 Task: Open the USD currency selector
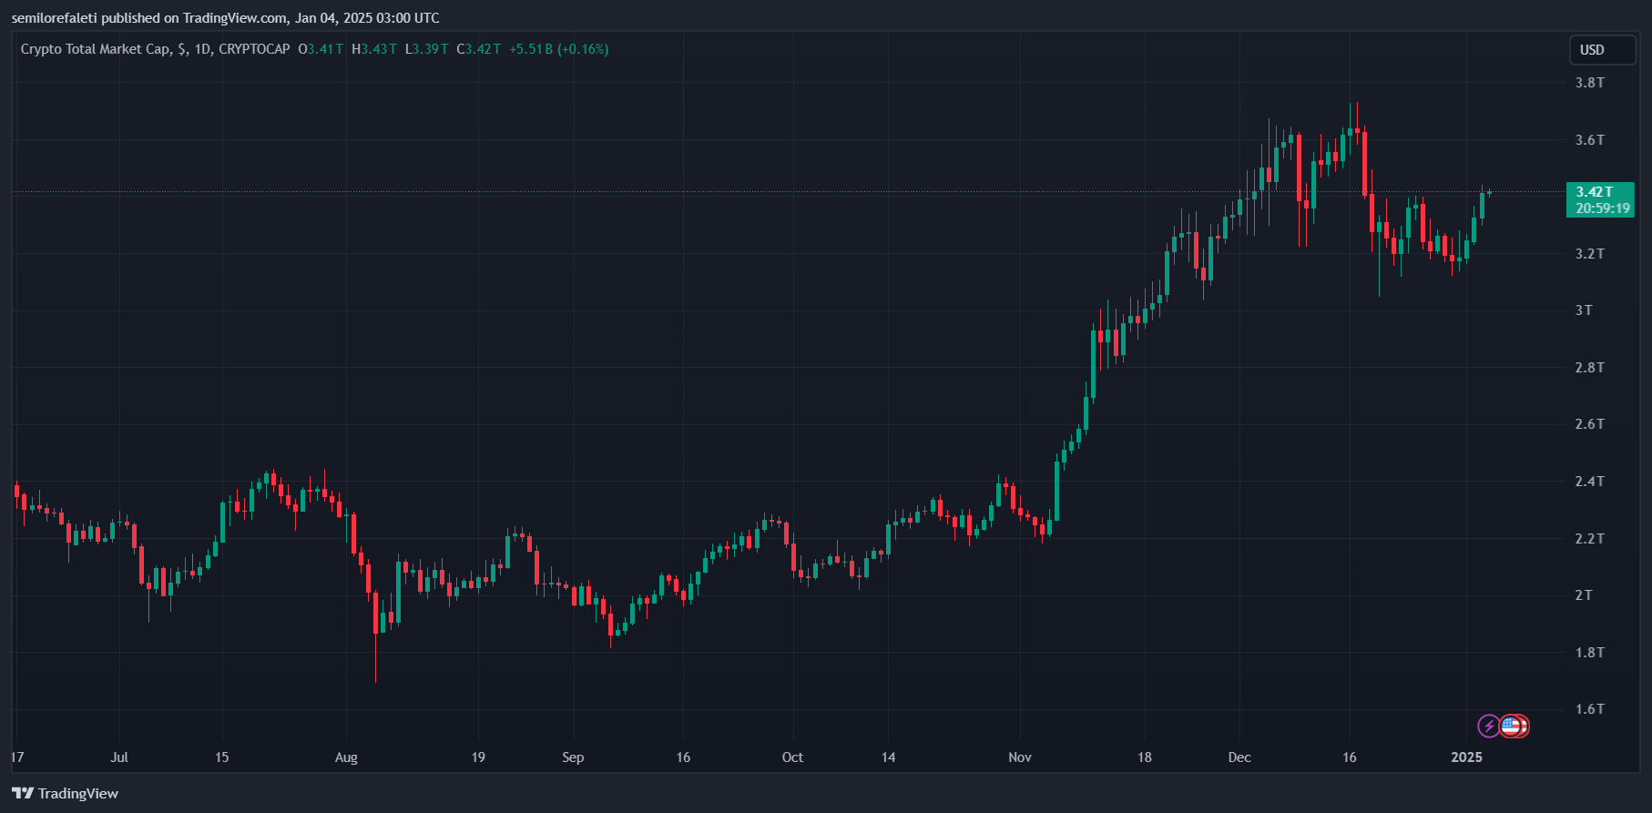point(1602,50)
